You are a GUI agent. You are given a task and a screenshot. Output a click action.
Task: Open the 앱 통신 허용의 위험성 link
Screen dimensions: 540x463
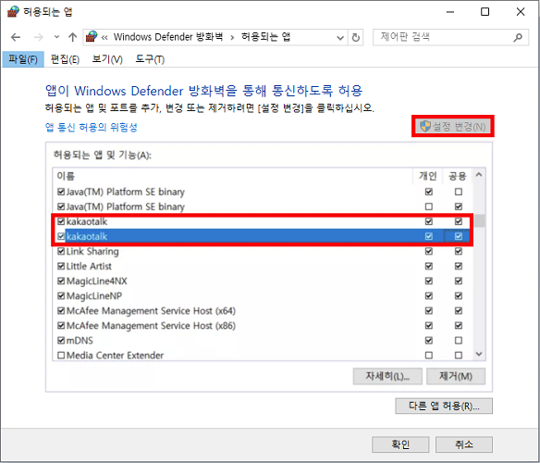click(92, 127)
